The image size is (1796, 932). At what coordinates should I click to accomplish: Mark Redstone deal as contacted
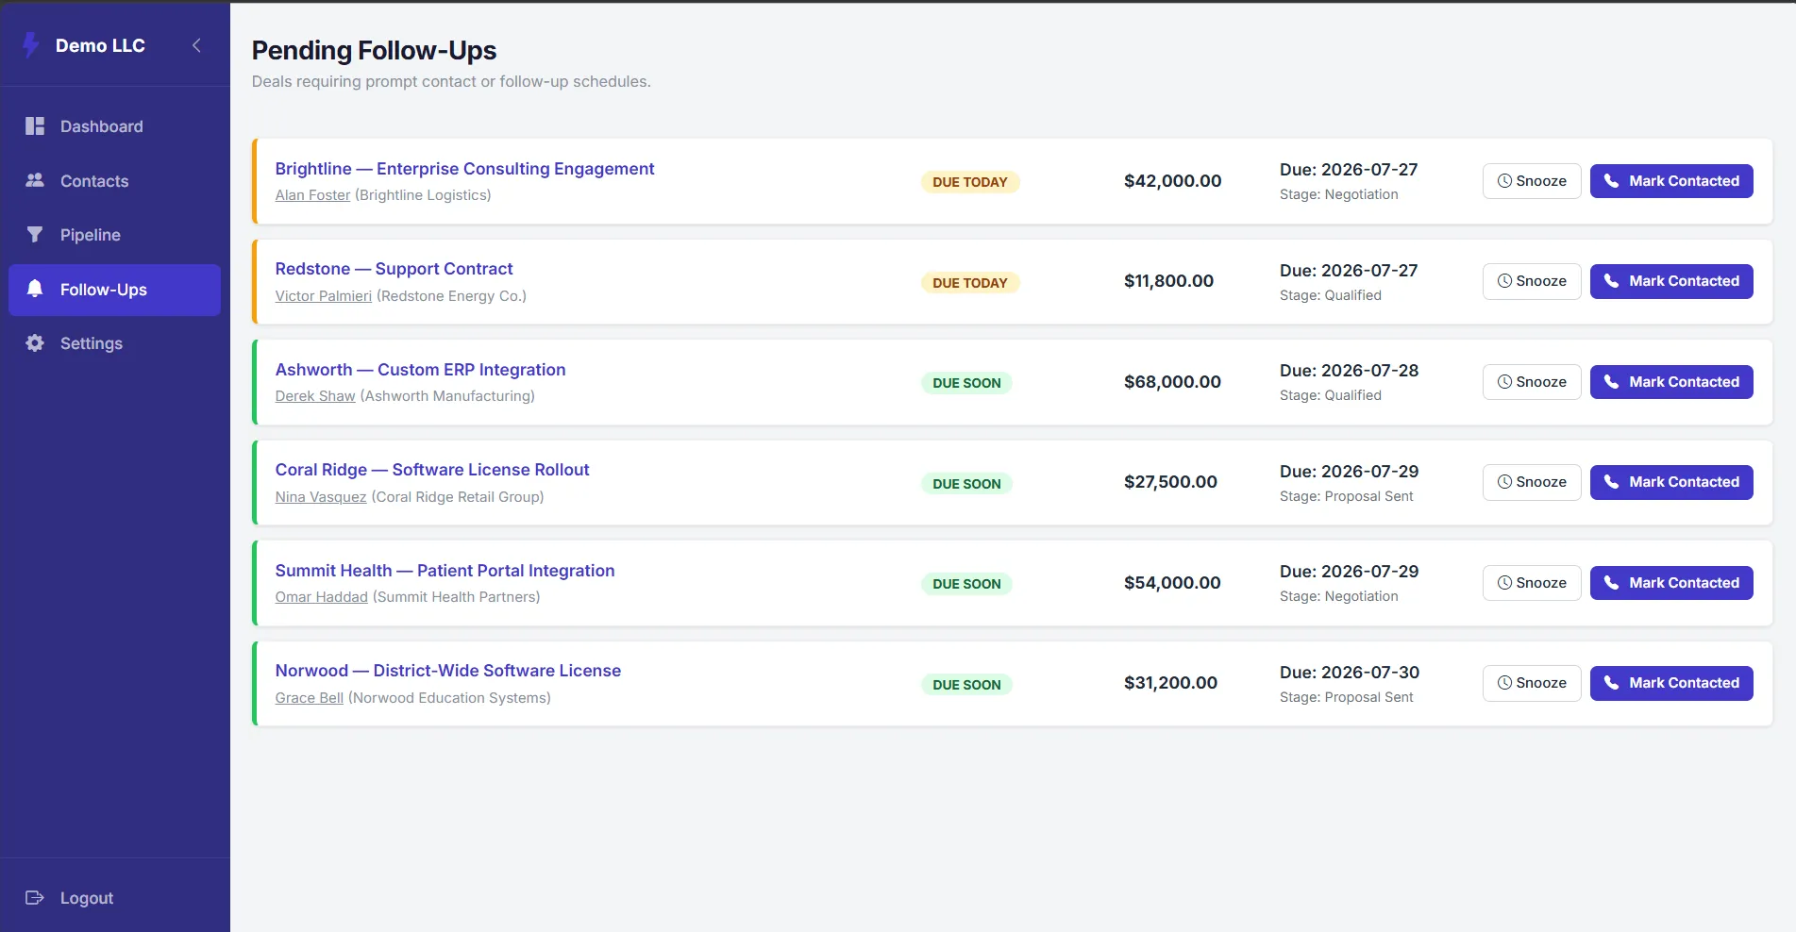(1671, 281)
